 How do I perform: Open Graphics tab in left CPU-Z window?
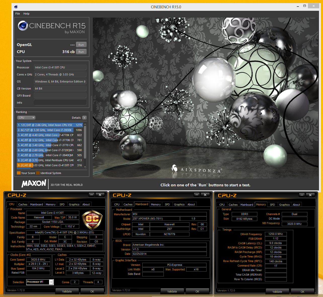pos(74,204)
